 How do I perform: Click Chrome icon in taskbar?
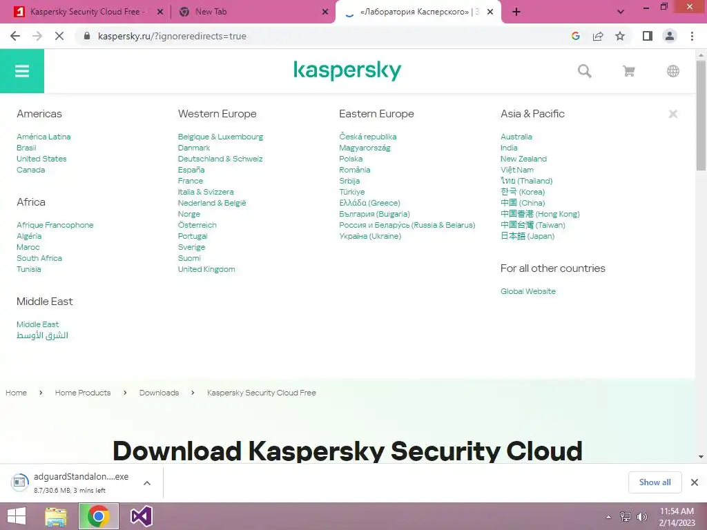(98, 516)
